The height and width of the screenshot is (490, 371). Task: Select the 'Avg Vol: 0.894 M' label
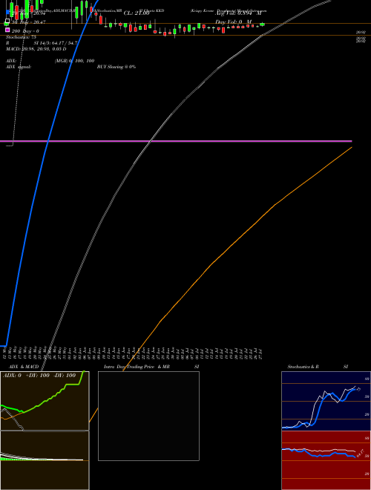click(x=238, y=13)
